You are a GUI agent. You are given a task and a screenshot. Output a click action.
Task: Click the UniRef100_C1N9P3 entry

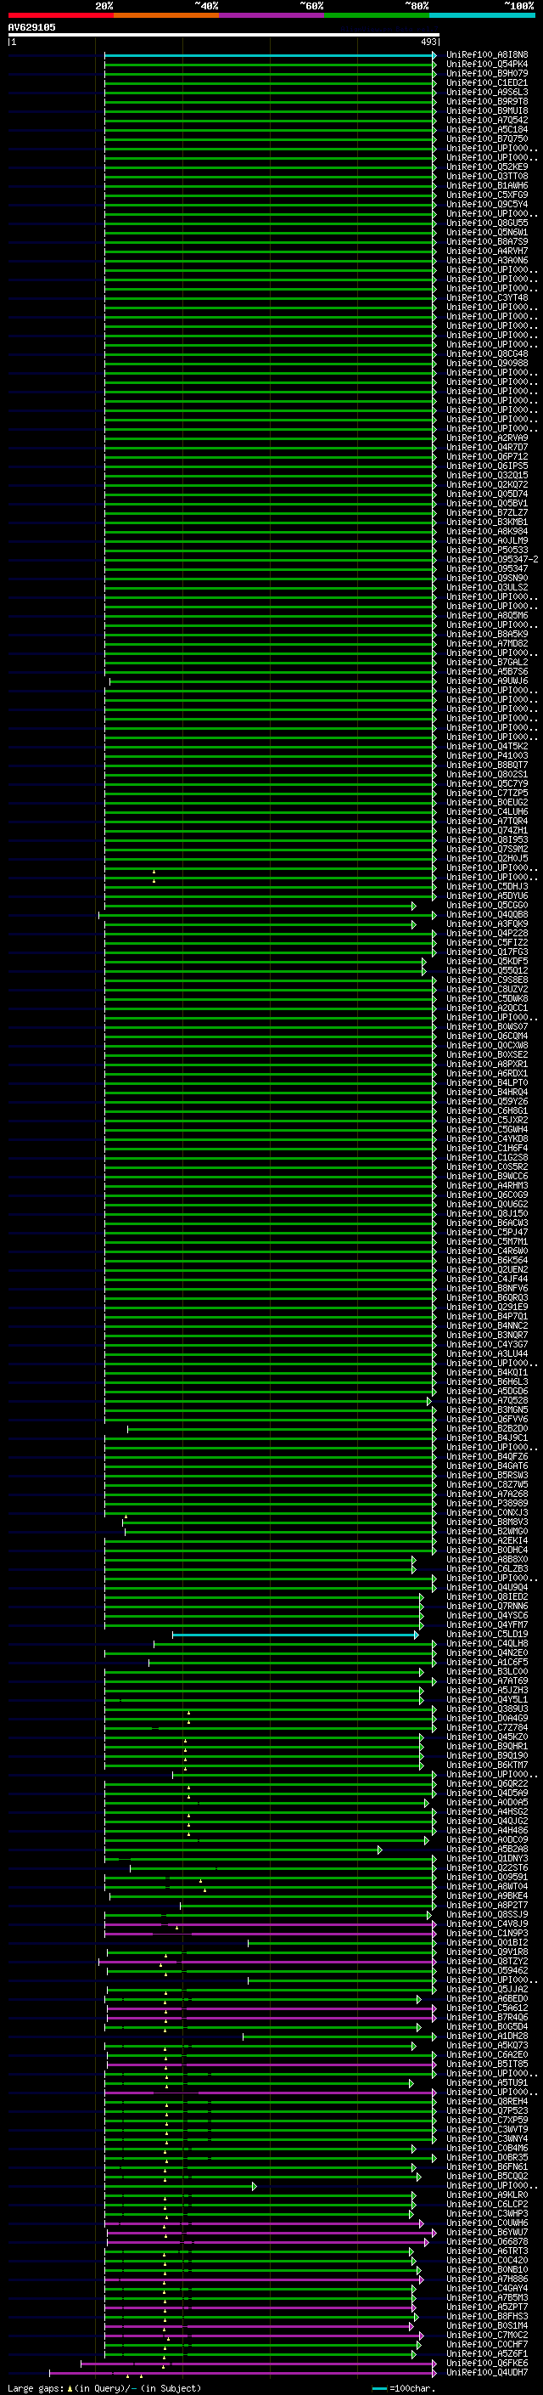tap(487, 1933)
